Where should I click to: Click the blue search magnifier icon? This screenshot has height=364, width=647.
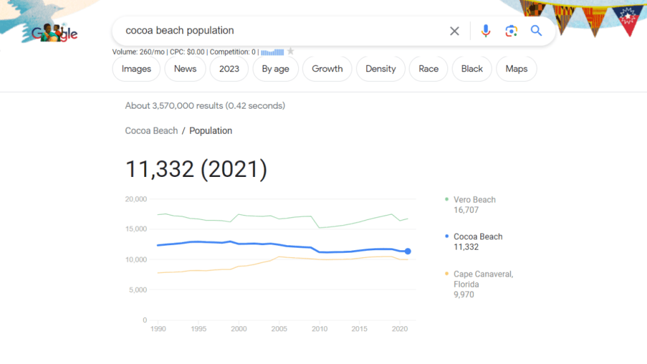[536, 30]
